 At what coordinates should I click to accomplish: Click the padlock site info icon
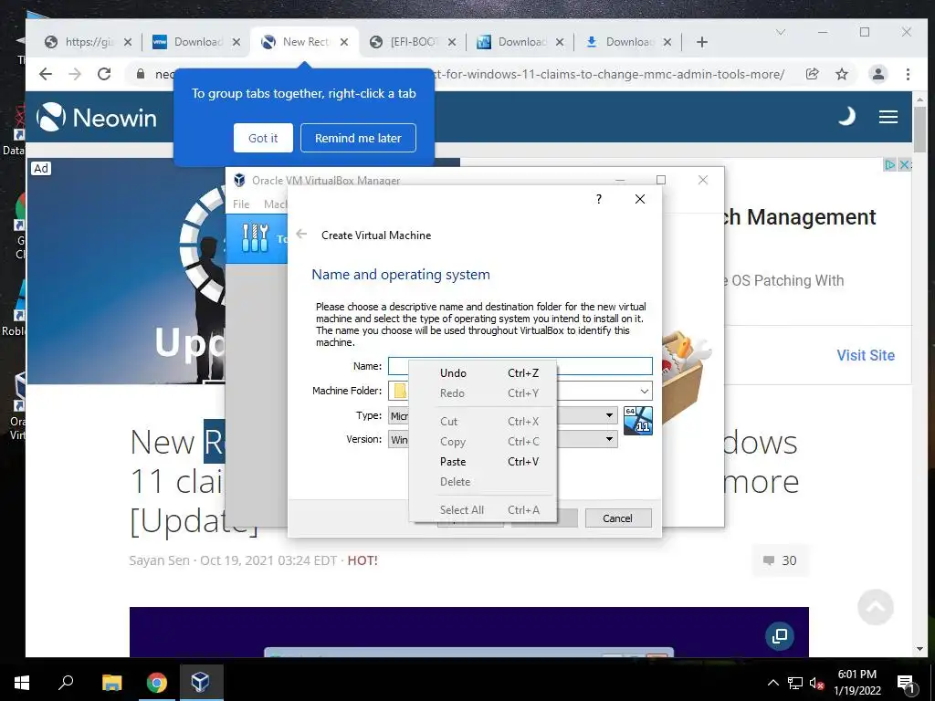point(141,74)
